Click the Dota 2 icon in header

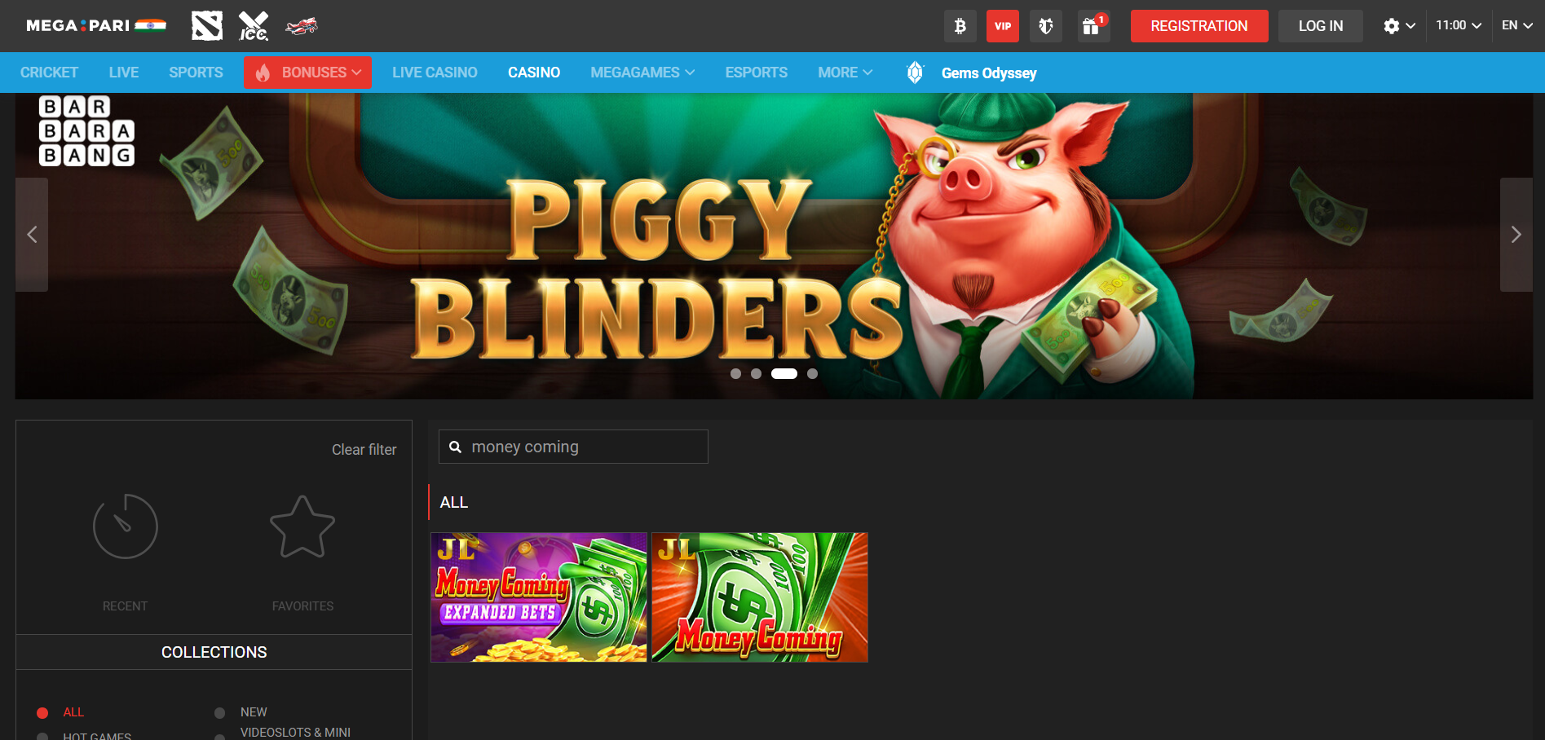pos(206,26)
